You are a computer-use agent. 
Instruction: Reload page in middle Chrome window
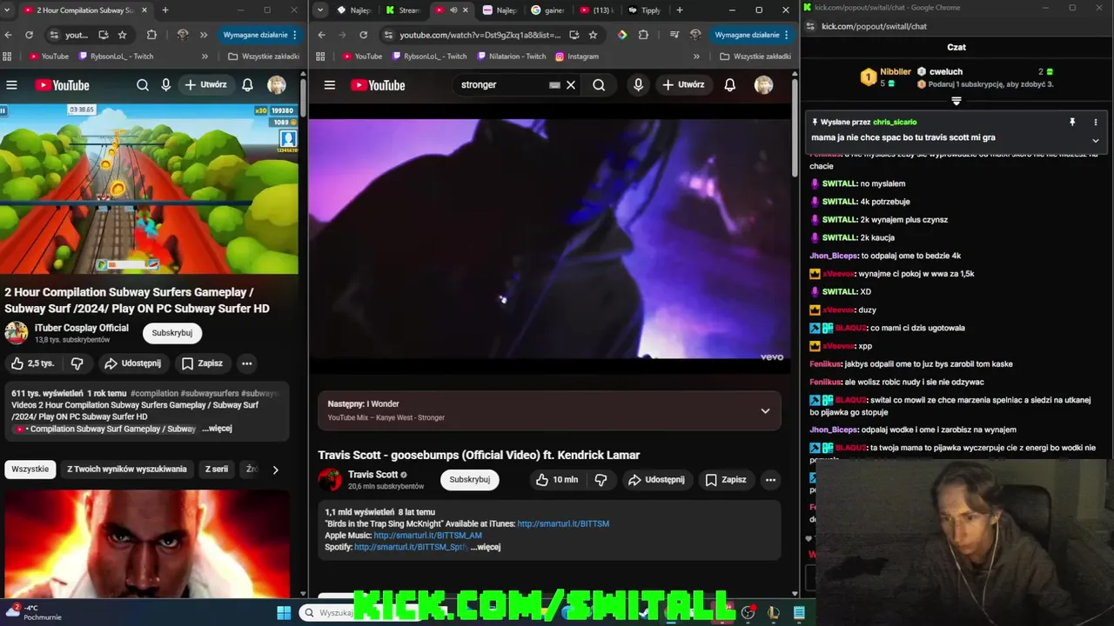(363, 35)
